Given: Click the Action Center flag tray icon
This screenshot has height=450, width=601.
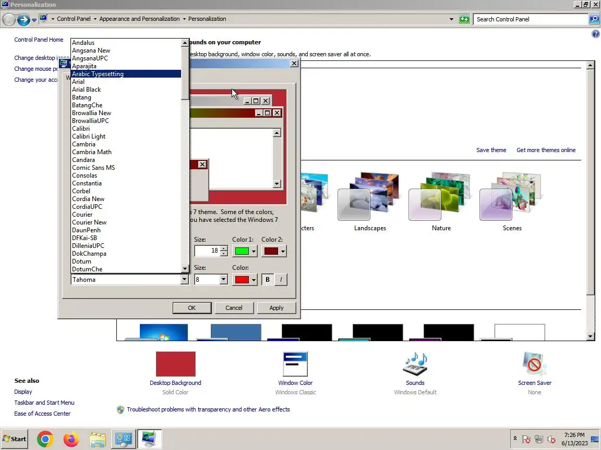Looking at the screenshot, I should (526, 439).
